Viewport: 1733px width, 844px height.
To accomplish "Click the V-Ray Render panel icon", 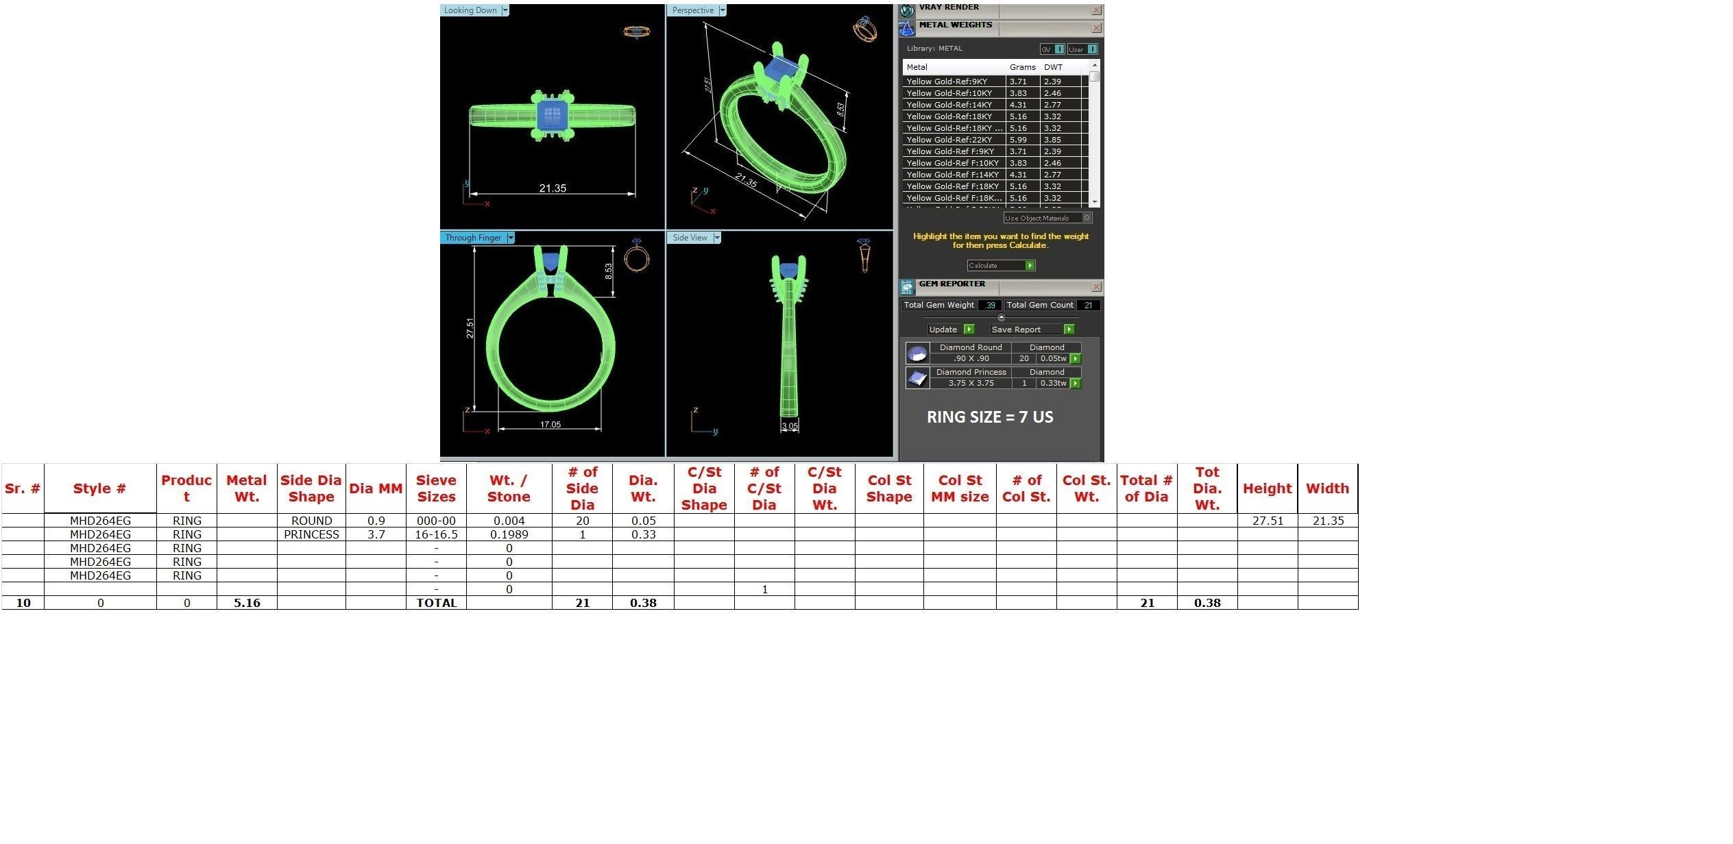I will [x=907, y=10].
